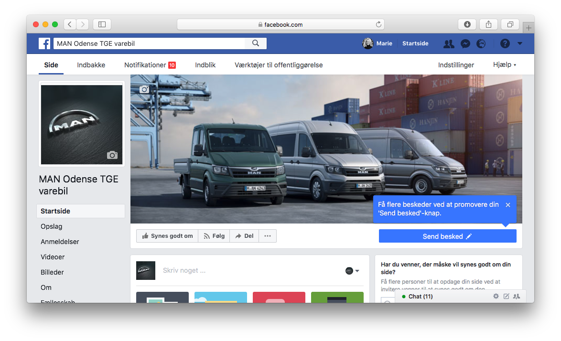Image resolution: width=561 pixels, height=341 pixels.
Task: Open Videoer in the sidebar
Action: click(x=53, y=257)
